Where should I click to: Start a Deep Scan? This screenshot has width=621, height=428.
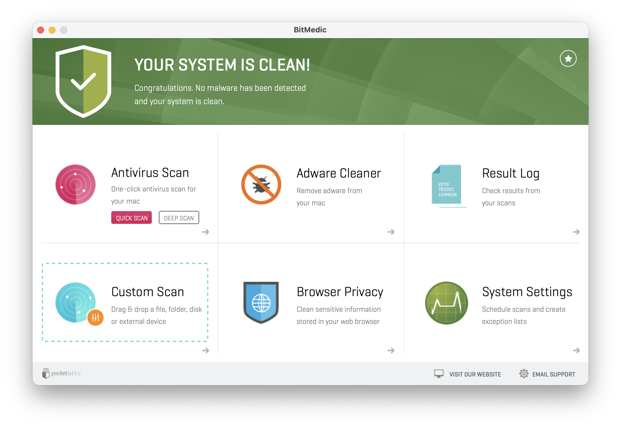coord(179,217)
